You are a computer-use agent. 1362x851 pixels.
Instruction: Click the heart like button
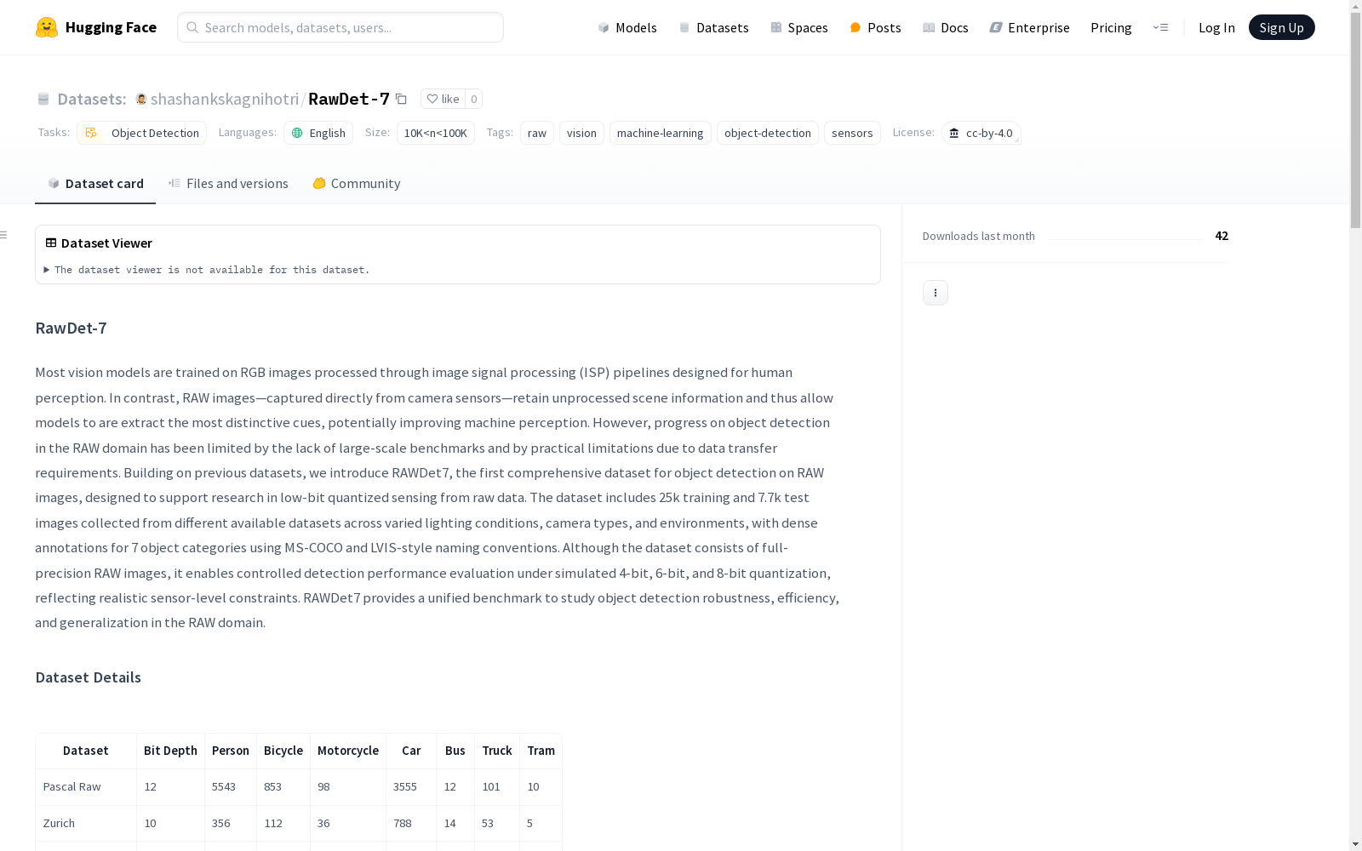[443, 99]
